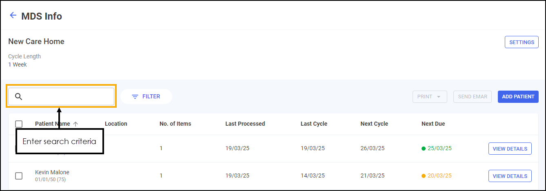Click the filter lines icon
This screenshot has width=546, height=191.
(135, 97)
